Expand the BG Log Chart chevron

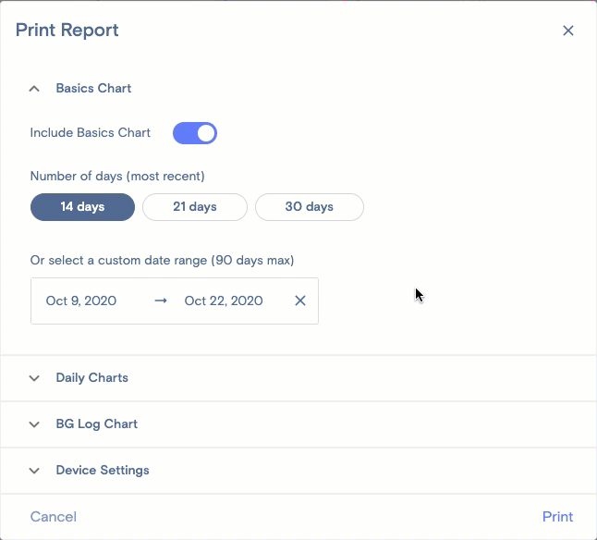click(x=34, y=424)
